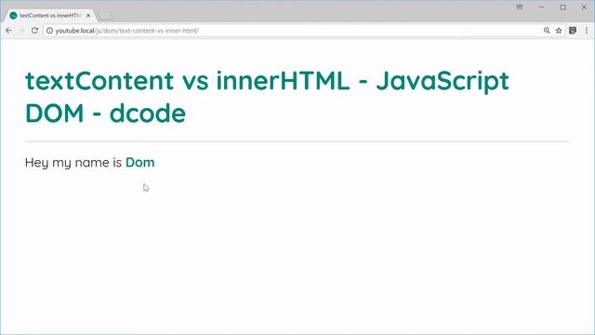Open Chrome's three-dot menu
The image size is (595, 335).
pyautogui.click(x=587, y=31)
